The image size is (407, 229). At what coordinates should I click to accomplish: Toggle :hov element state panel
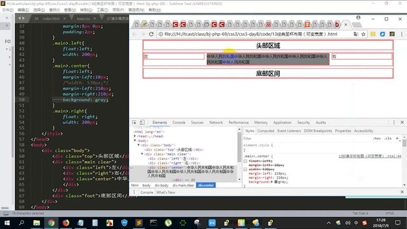(x=377, y=139)
